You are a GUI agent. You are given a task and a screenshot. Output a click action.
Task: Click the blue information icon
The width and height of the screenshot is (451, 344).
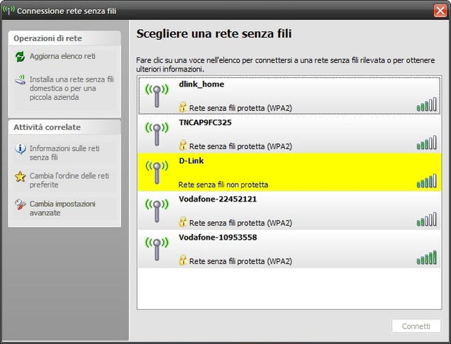click(x=20, y=149)
